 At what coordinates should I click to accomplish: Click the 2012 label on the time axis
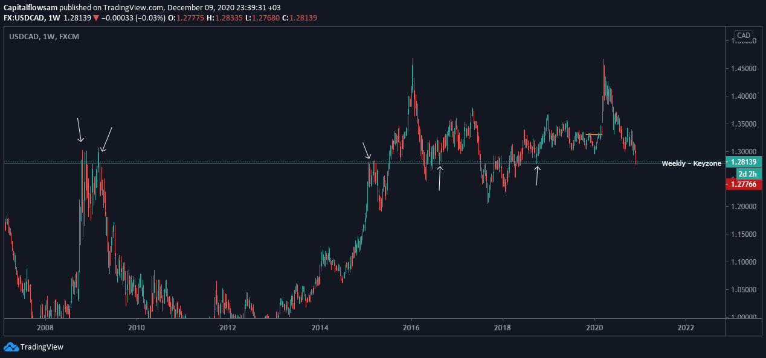pyautogui.click(x=228, y=327)
